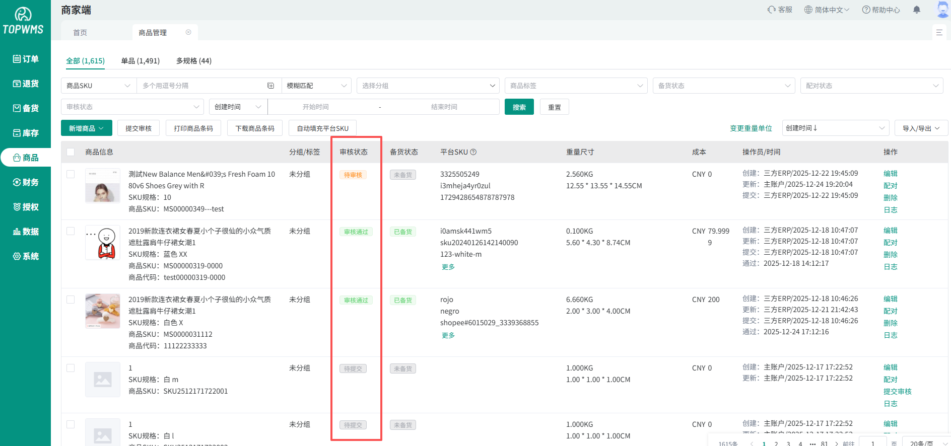This screenshot has width=951, height=446.
Task: Open the help center icon
Action: pyautogui.click(x=866, y=10)
